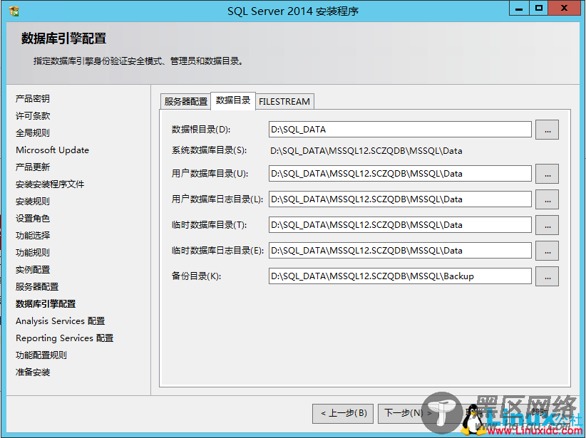
Task: Go back with 上一步(B) button
Action: click(343, 413)
